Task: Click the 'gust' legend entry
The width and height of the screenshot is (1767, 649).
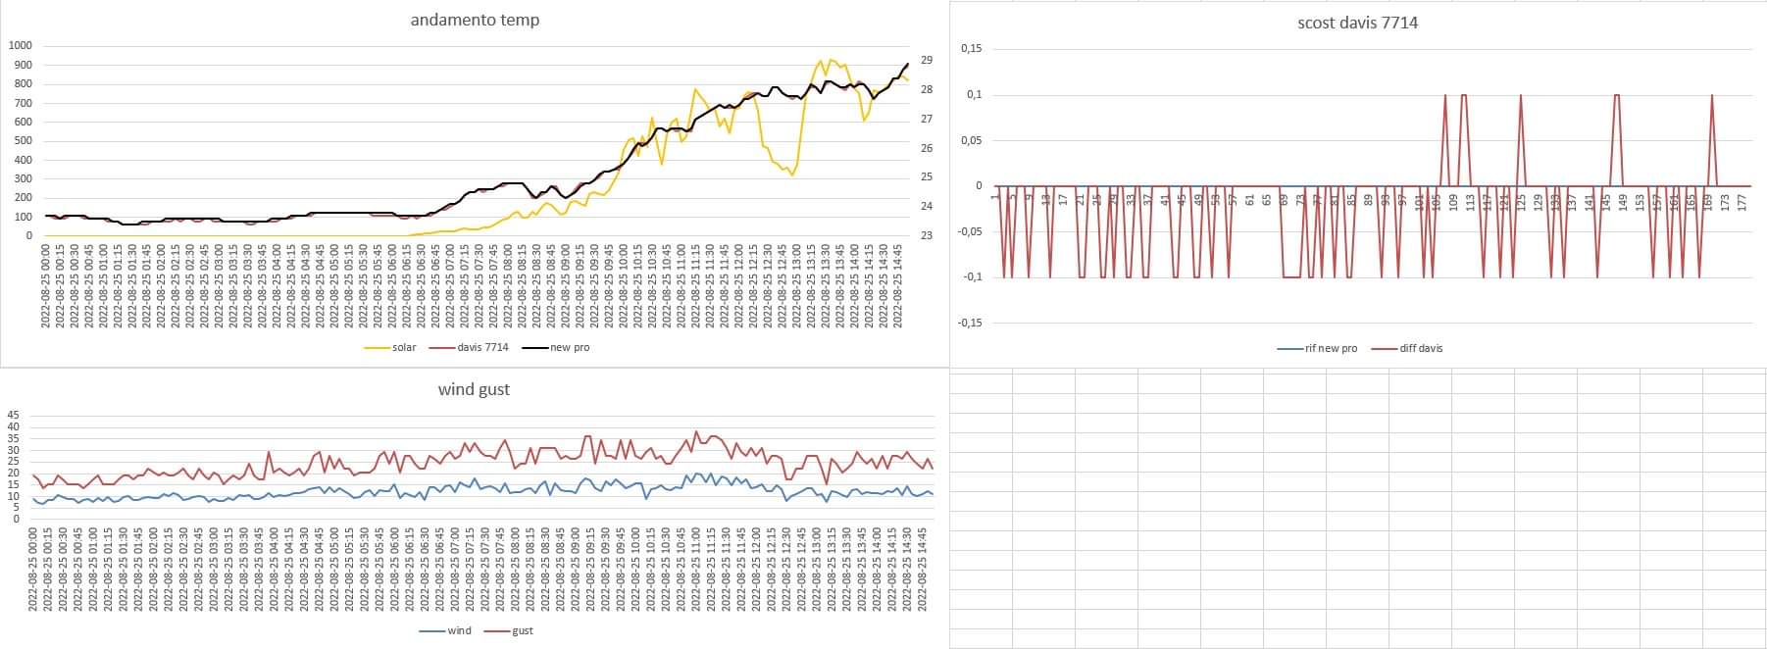Action: (x=509, y=630)
